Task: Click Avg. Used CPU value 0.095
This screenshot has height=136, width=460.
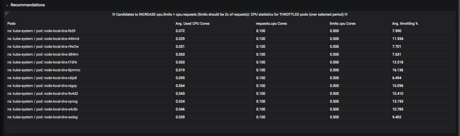Action: pos(180,78)
